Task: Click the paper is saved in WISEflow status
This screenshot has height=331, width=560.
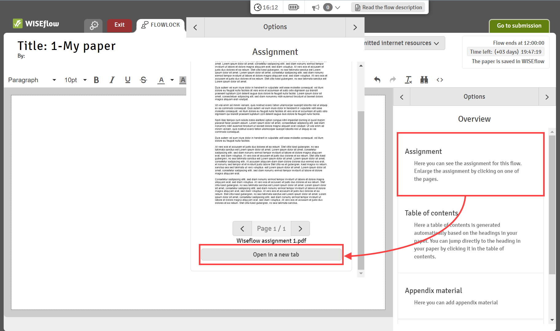Action: (508, 61)
